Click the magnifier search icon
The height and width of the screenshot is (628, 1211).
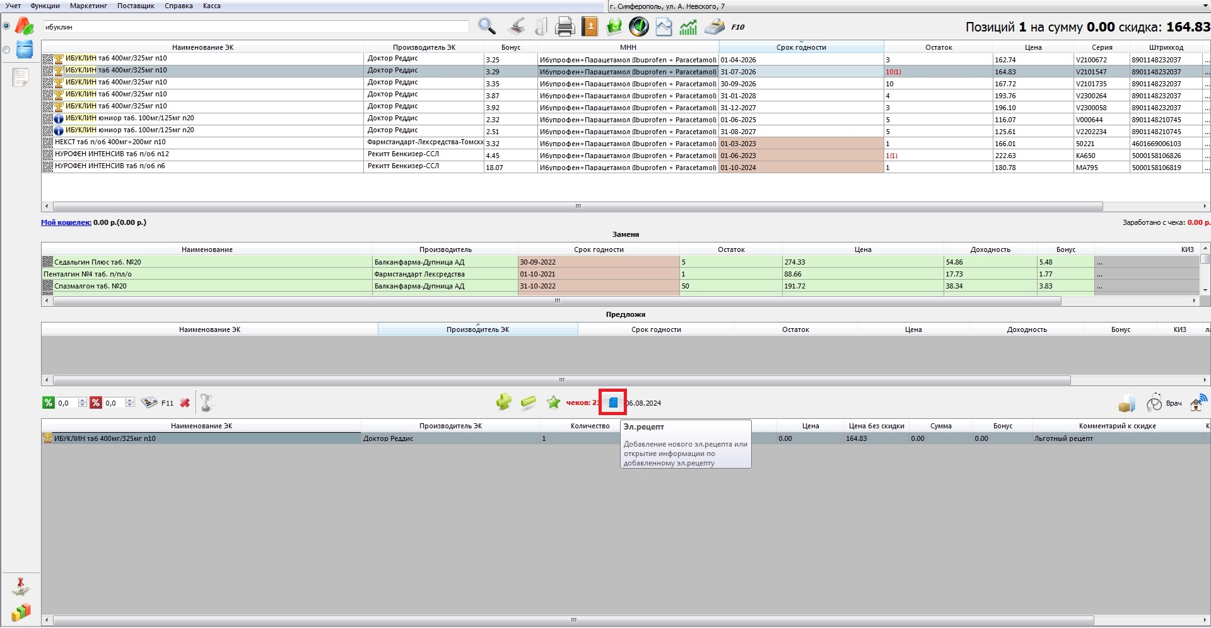point(486,26)
